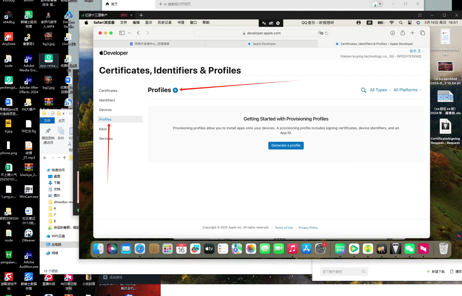Click the translate icon in address bar
This screenshot has height=296, width=462.
[x=320, y=33]
